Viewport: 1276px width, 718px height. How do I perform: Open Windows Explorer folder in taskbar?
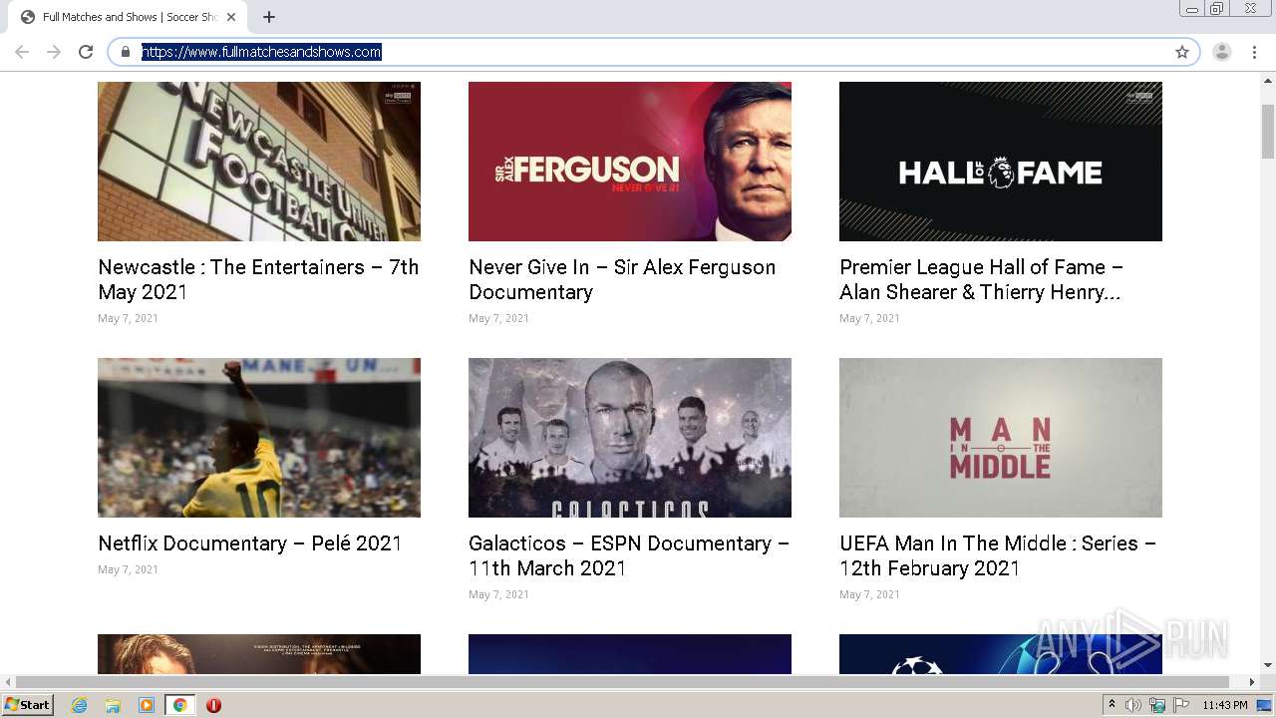(113, 705)
